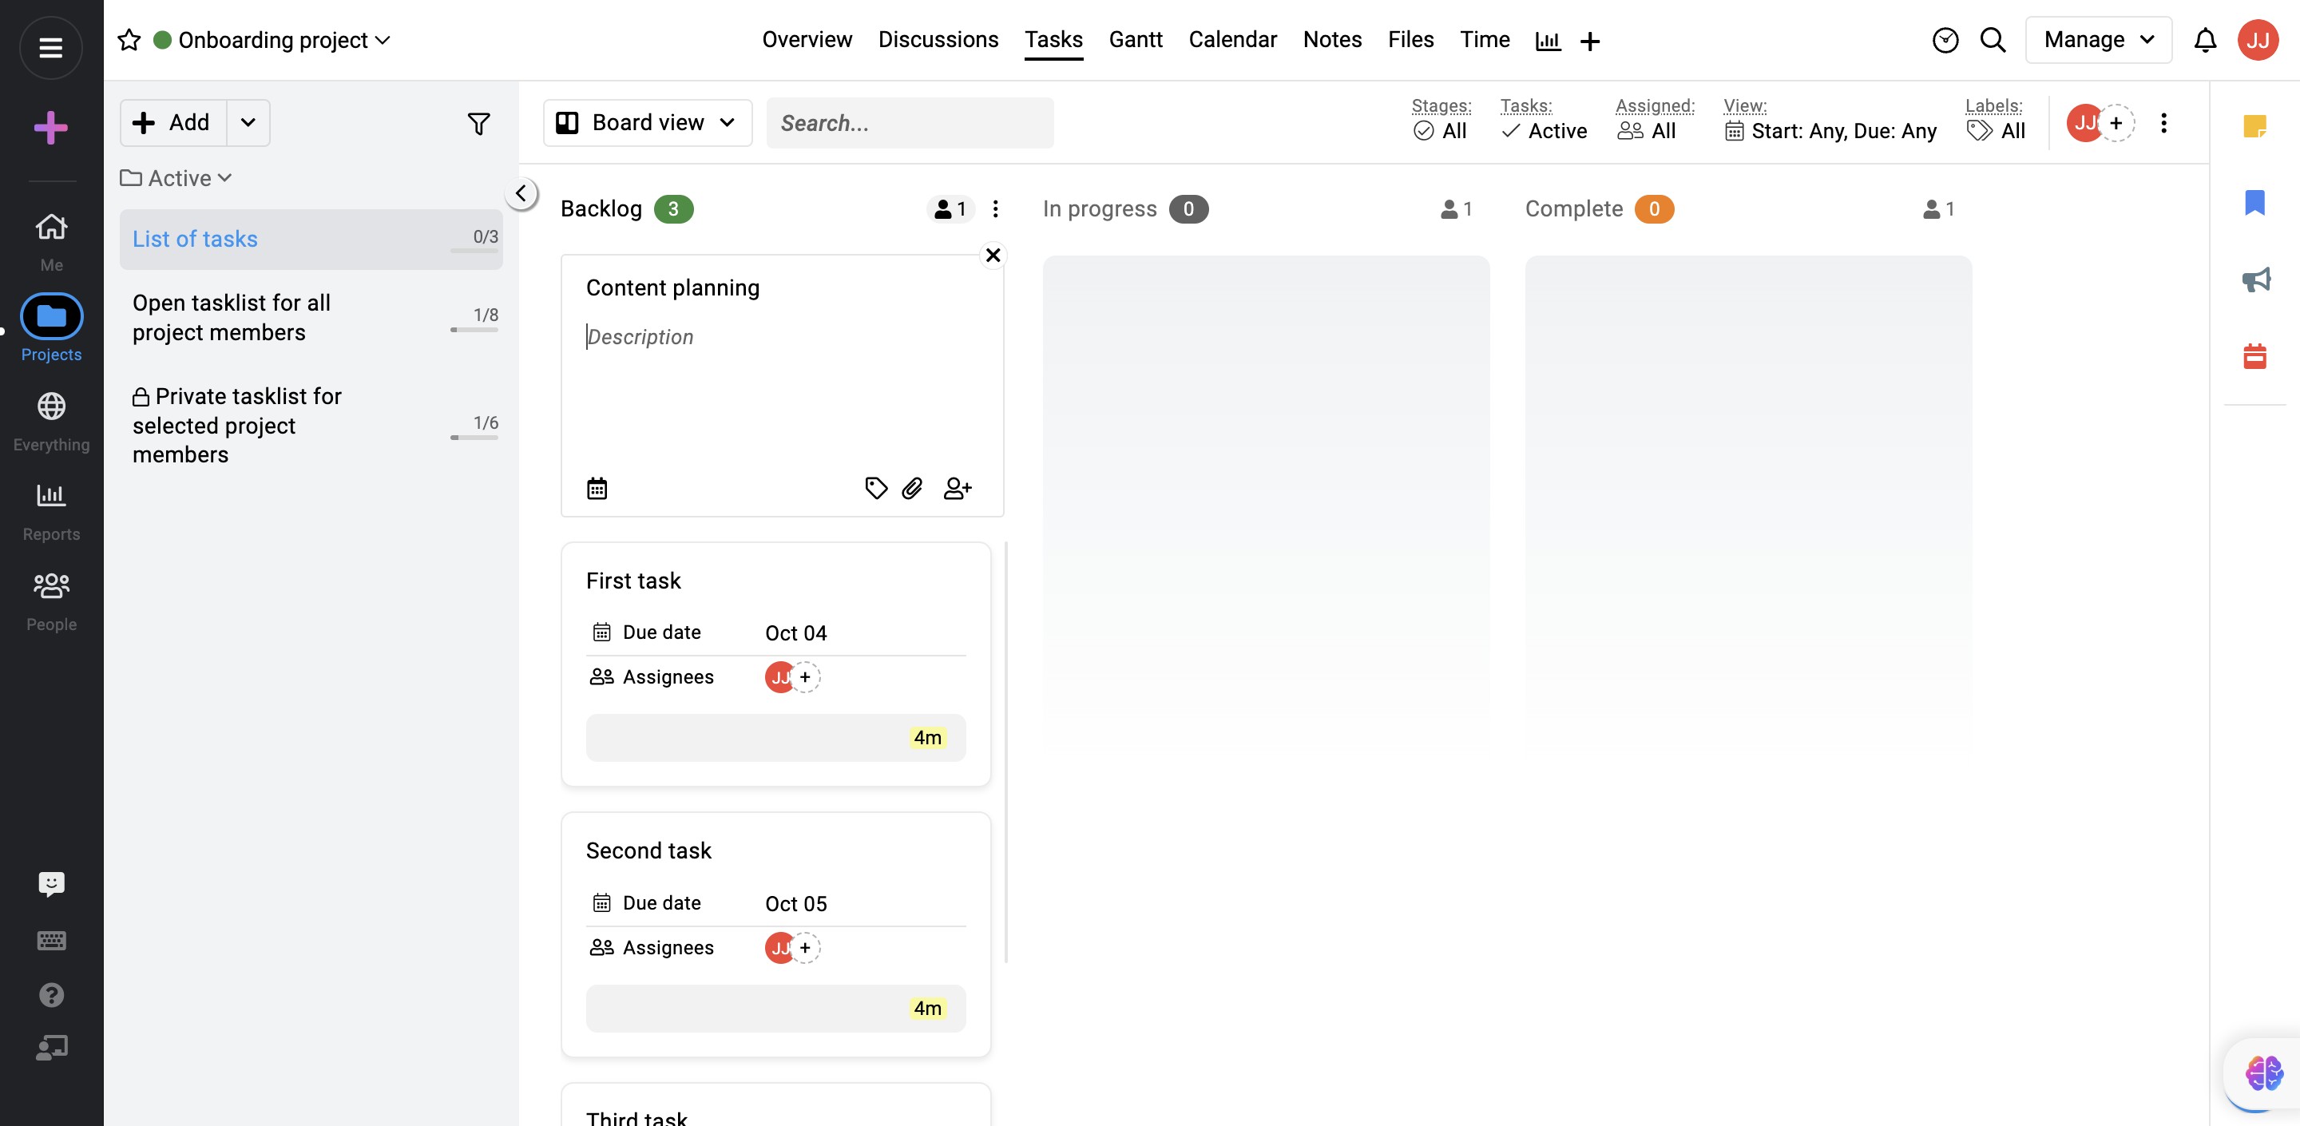Open sticky notes icon in right sidebar
The height and width of the screenshot is (1126, 2300).
[2255, 126]
